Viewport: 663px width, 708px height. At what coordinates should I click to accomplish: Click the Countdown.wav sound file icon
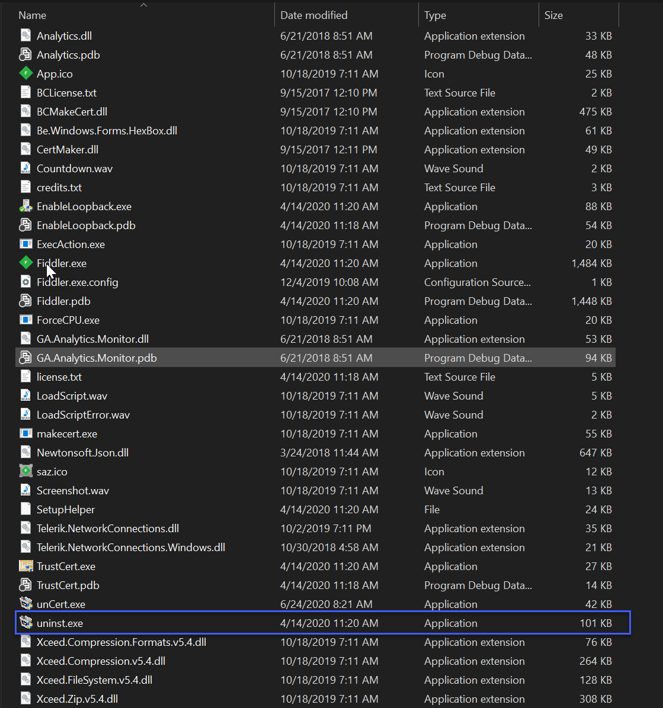pos(25,168)
